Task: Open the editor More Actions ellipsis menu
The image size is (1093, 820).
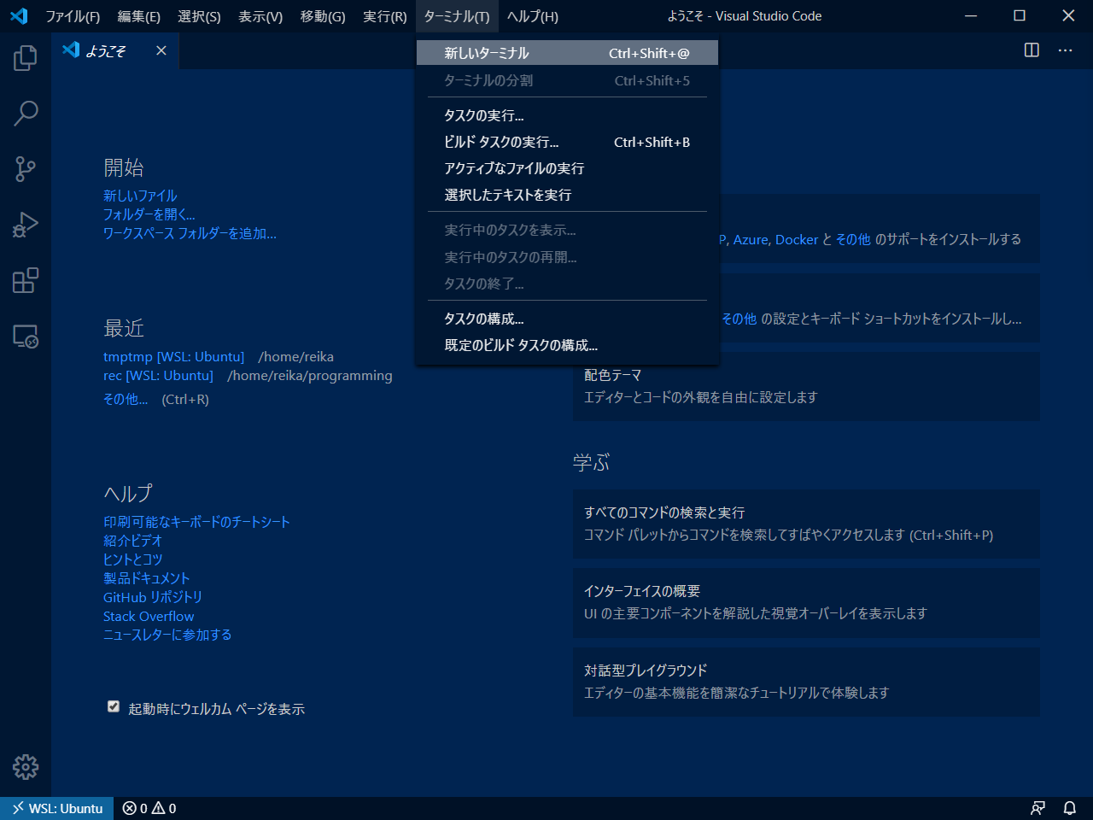Action: 1065,50
